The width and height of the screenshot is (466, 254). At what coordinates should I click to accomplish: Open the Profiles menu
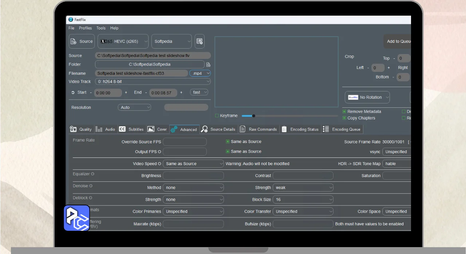(85, 28)
